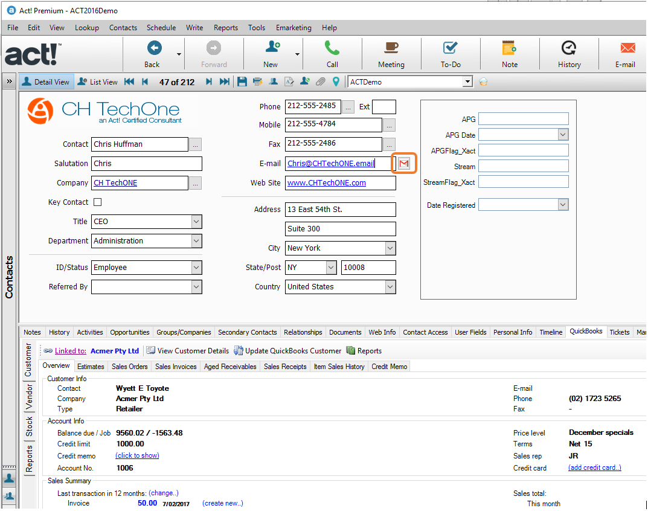Open the Referred By dropdown

click(196, 287)
